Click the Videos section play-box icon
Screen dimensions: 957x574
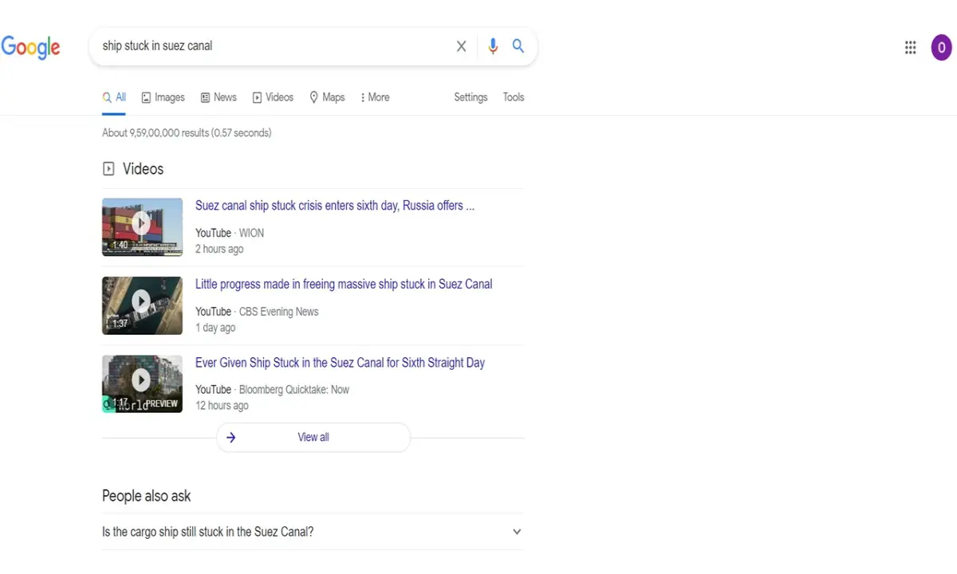[108, 169]
